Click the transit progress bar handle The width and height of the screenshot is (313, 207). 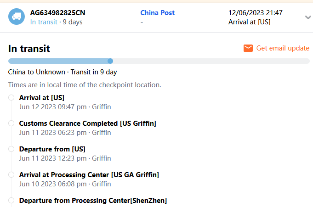coord(110,61)
